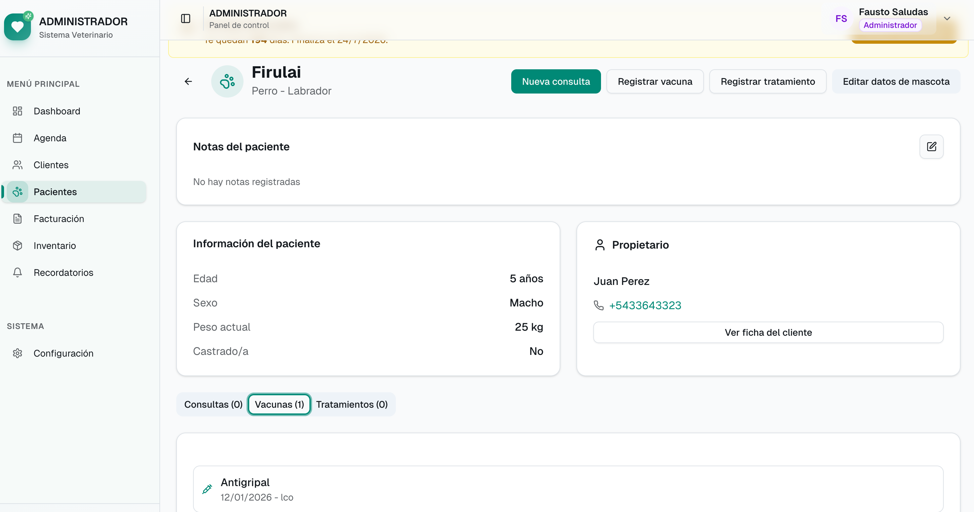Screen dimensions: 974x512
Task: Click the edit patient notes pencil icon
Action: click(x=931, y=147)
